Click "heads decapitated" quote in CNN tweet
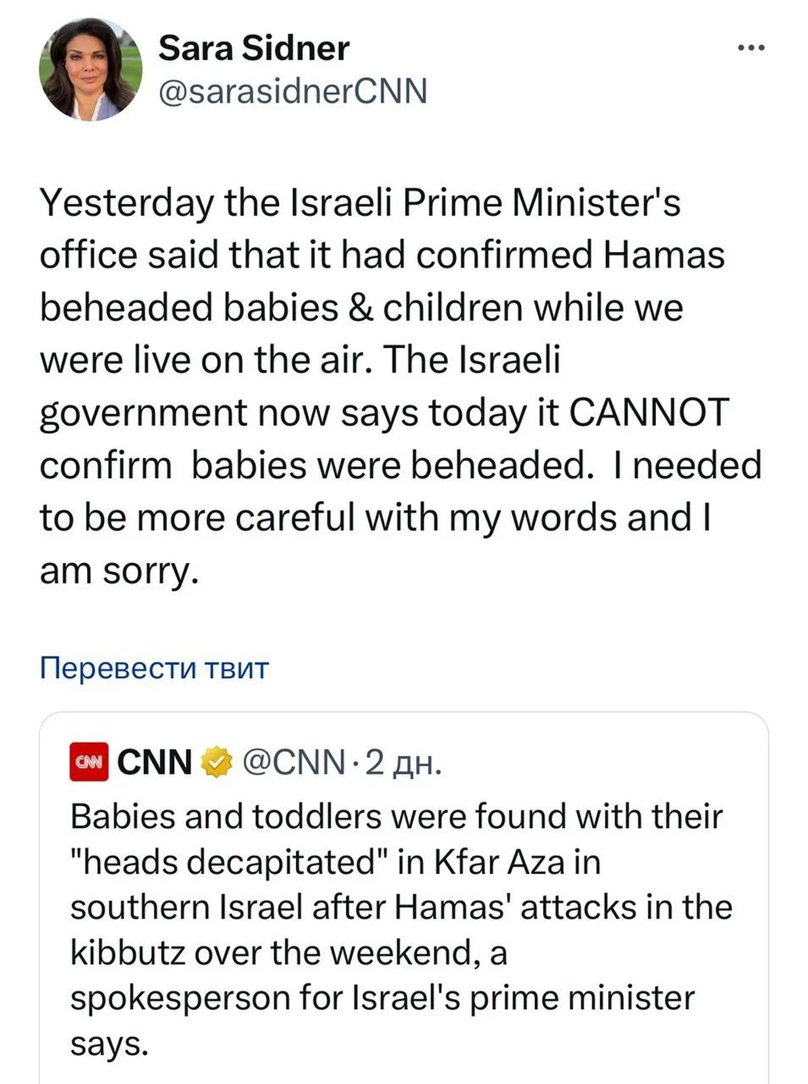The height and width of the screenshot is (1084, 808). point(229,862)
